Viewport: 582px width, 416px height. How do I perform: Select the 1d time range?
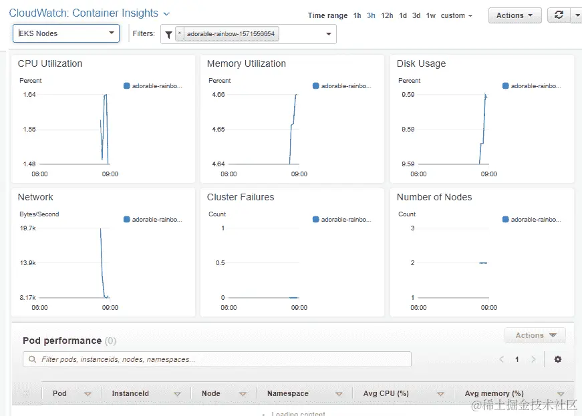403,15
